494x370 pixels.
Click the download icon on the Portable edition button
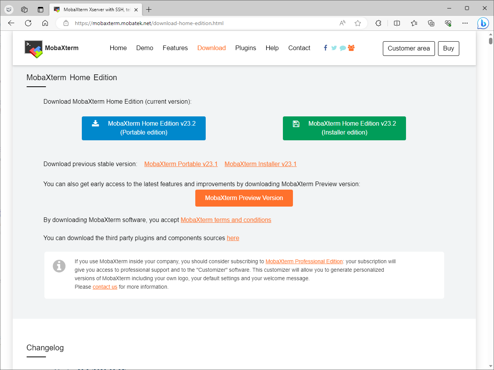[95, 123]
